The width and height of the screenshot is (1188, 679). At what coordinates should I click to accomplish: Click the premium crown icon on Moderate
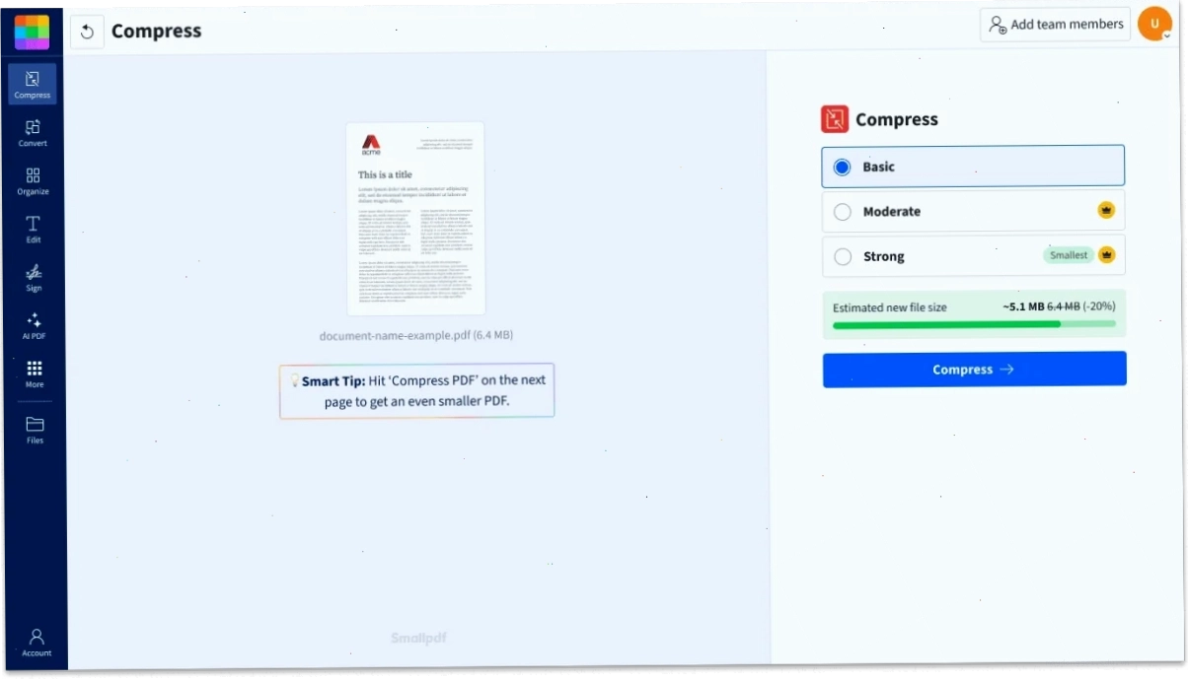[x=1106, y=210]
